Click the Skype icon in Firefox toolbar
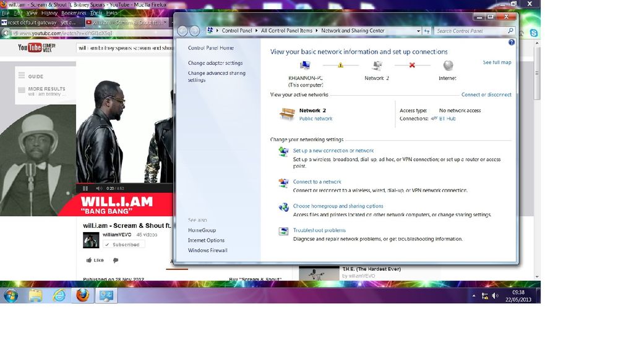This screenshot has width=618, height=347. coord(534,33)
